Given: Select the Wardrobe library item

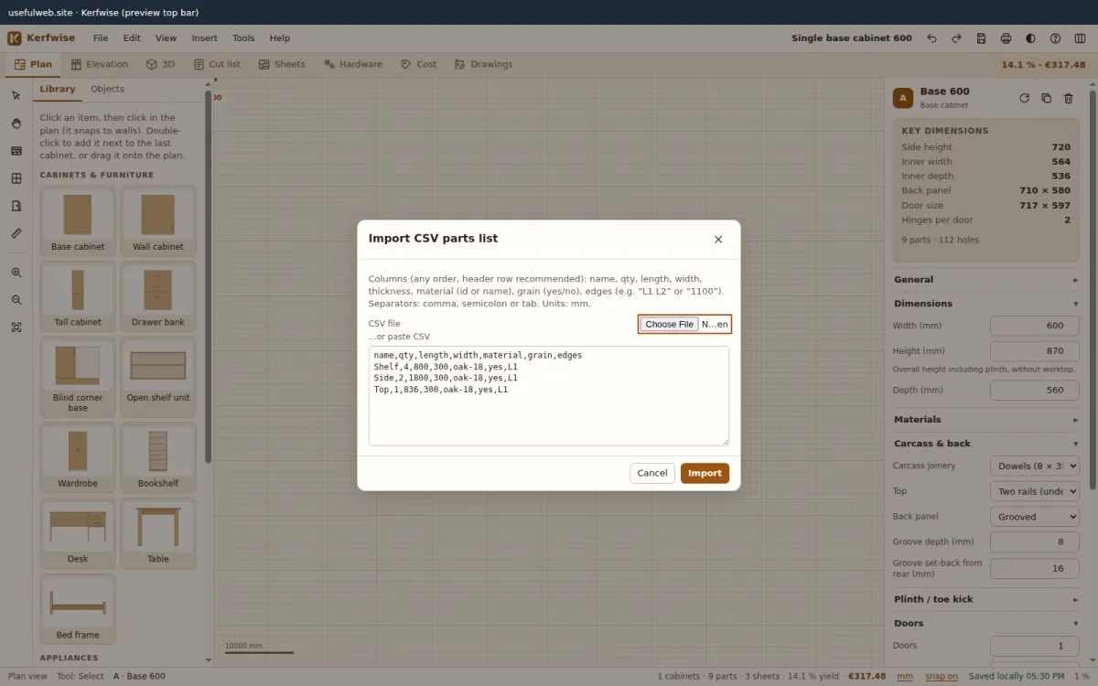Looking at the screenshot, I should (78, 457).
